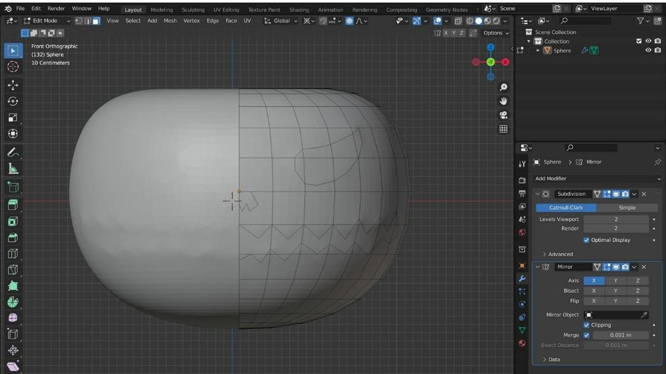The width and height of the screenshot is (666, 374).
Task: Select the Move tool
Action: (x=13, y=85)
